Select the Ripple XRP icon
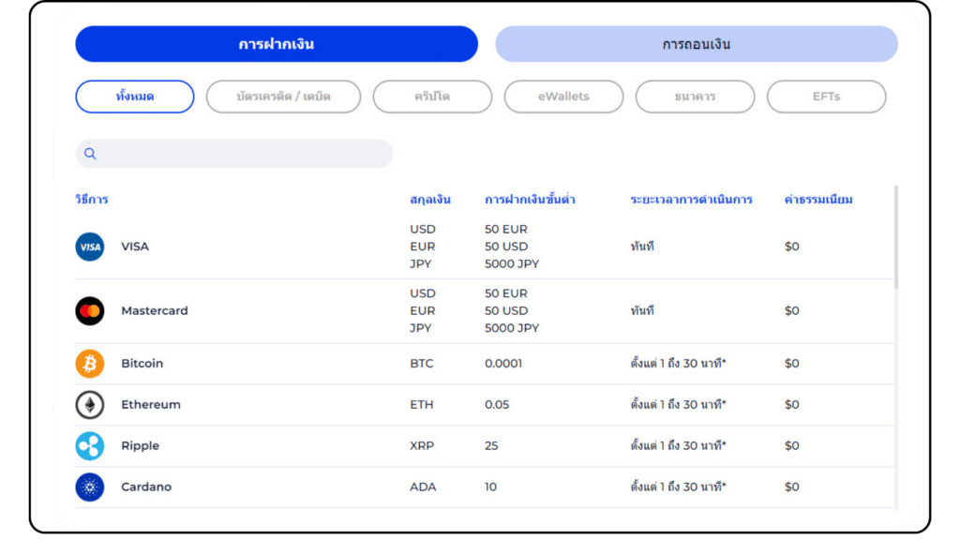960x540 pixels. click(90, 445)
